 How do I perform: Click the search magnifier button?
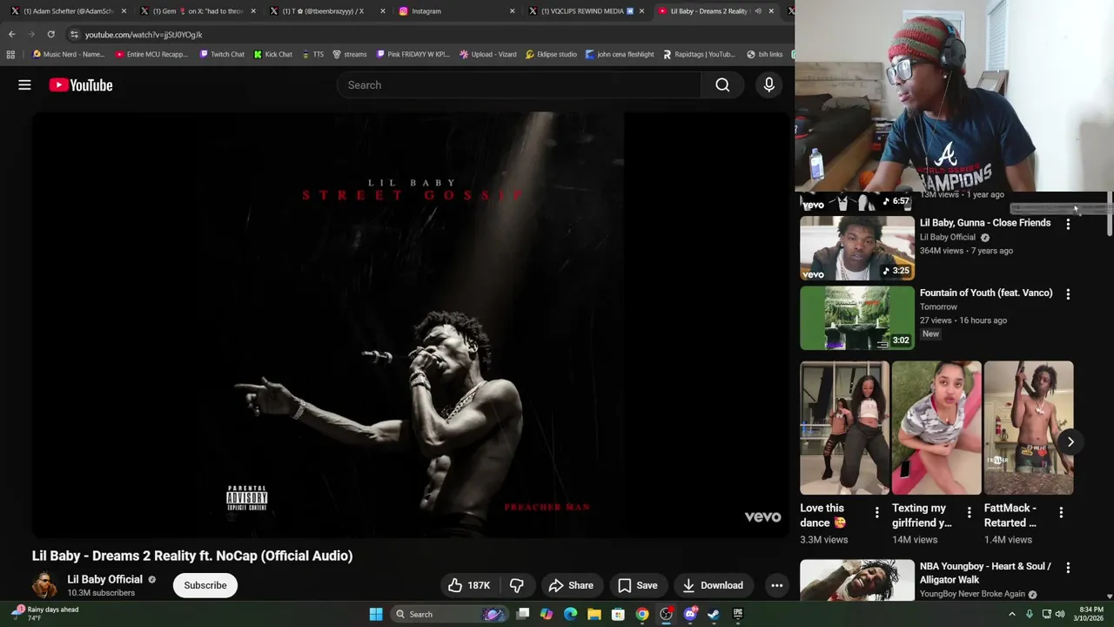point(722,84)
